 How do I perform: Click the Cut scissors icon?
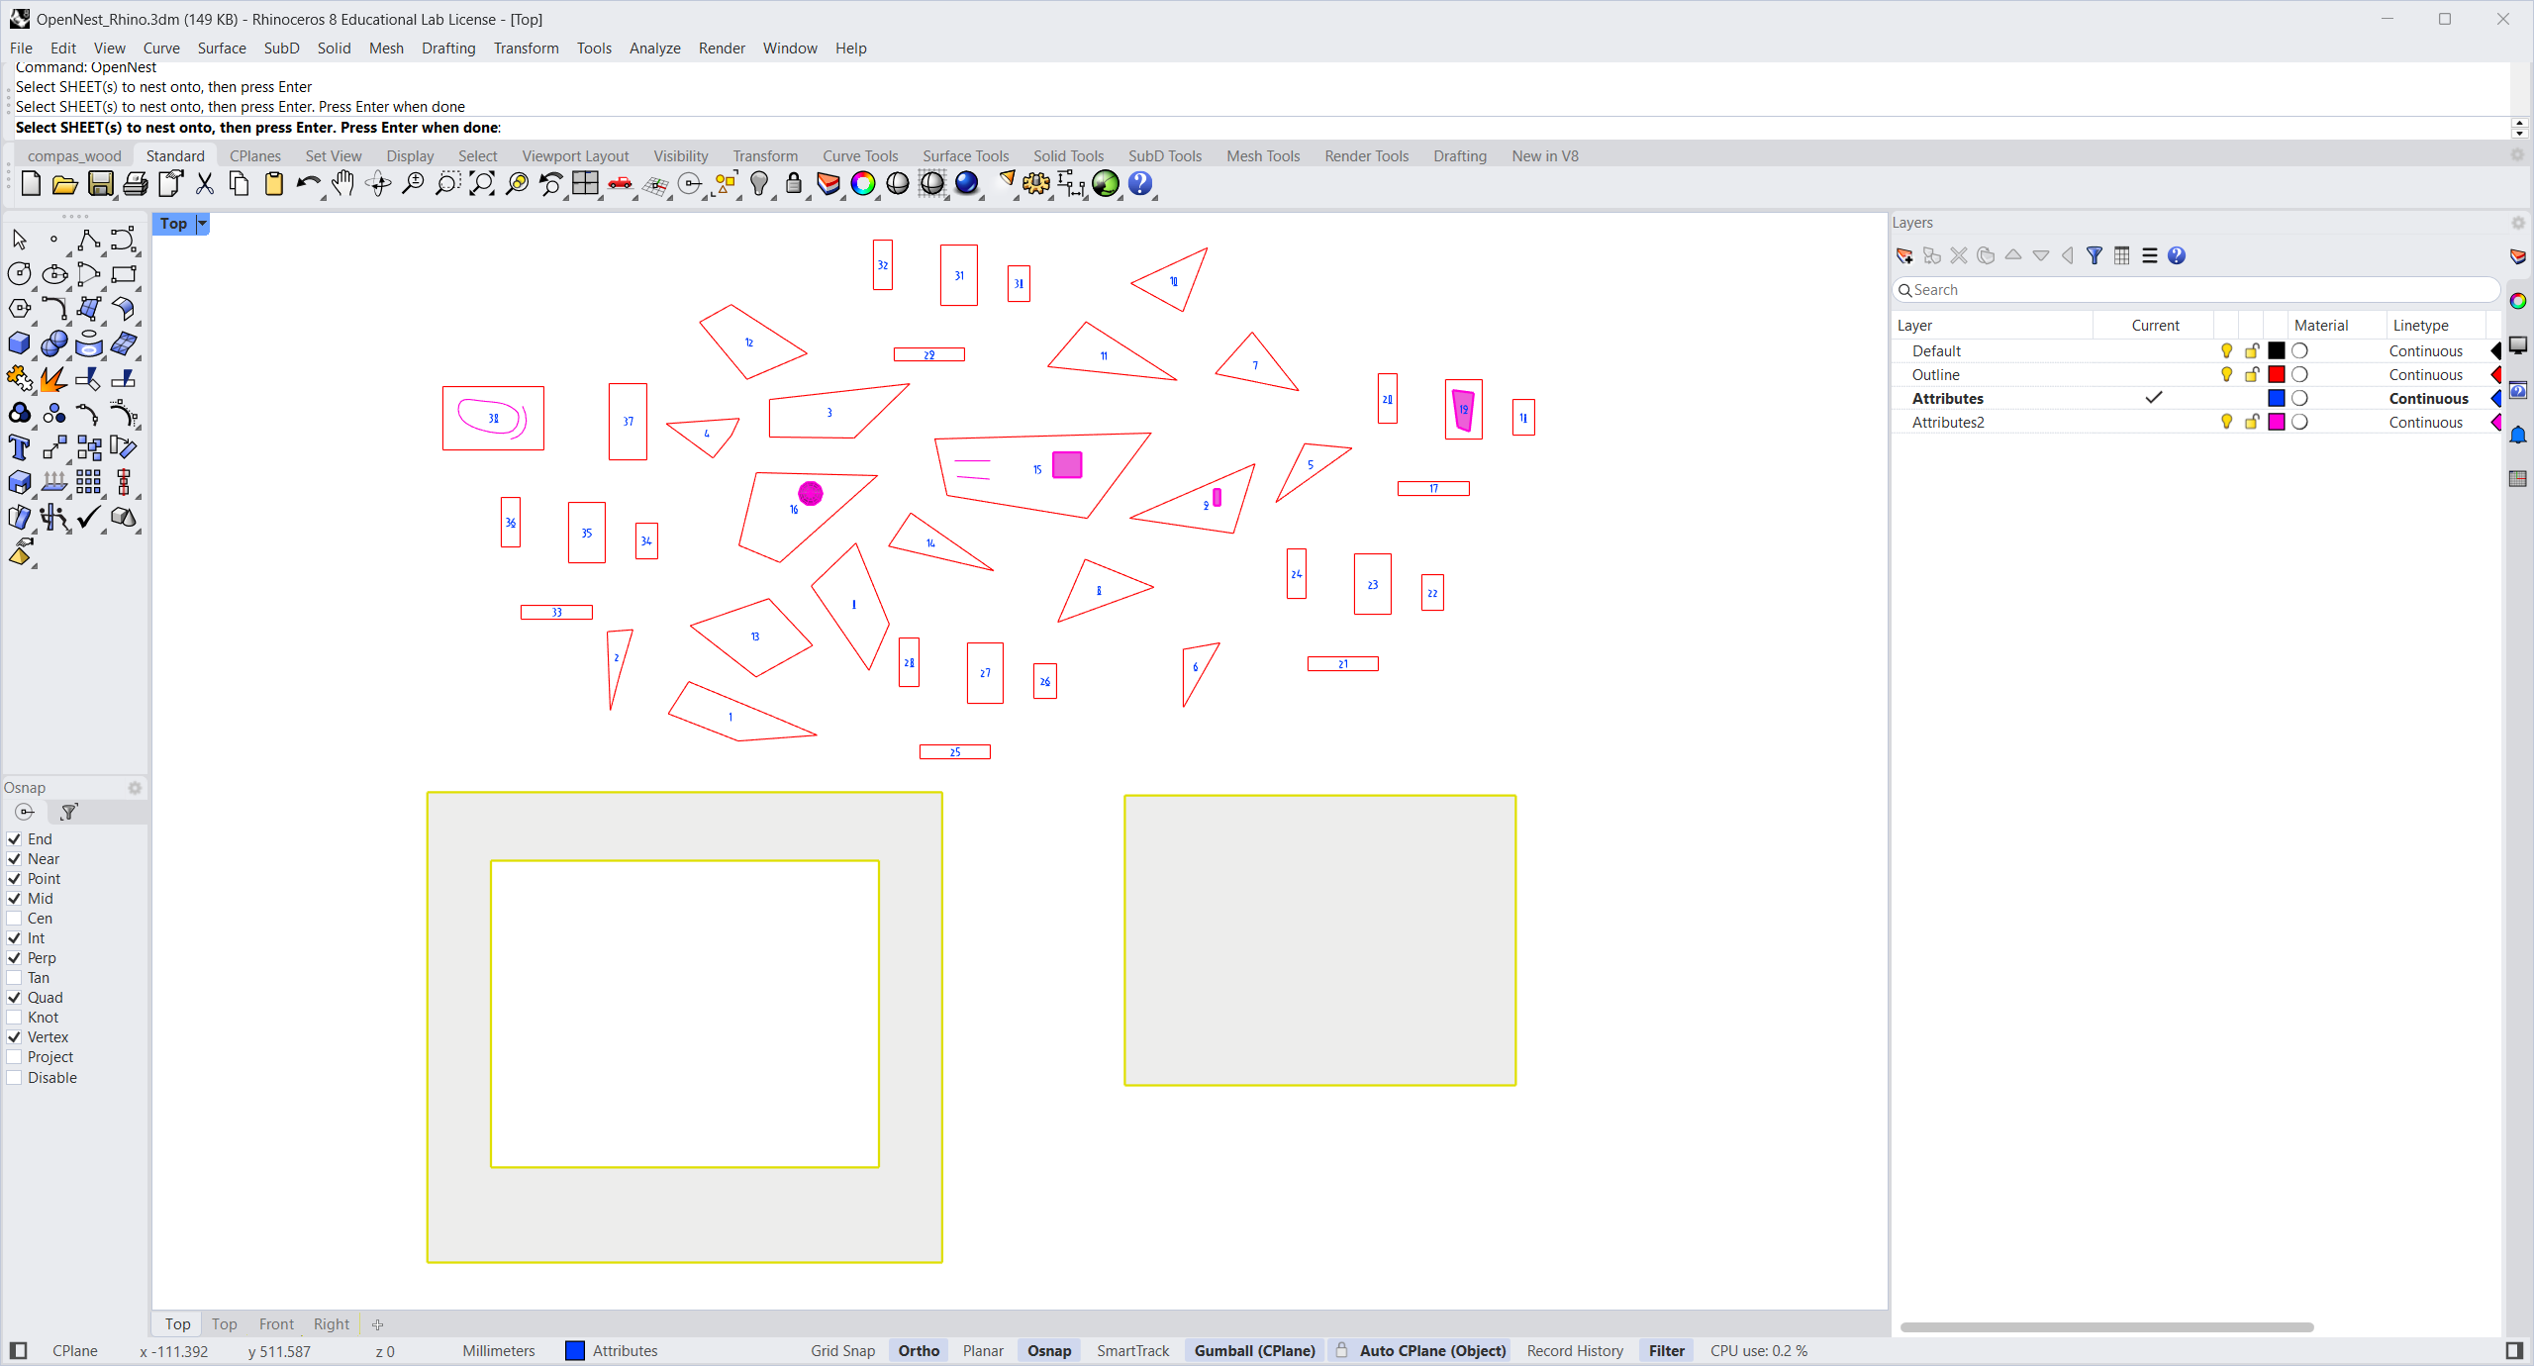tap(205, 184)
